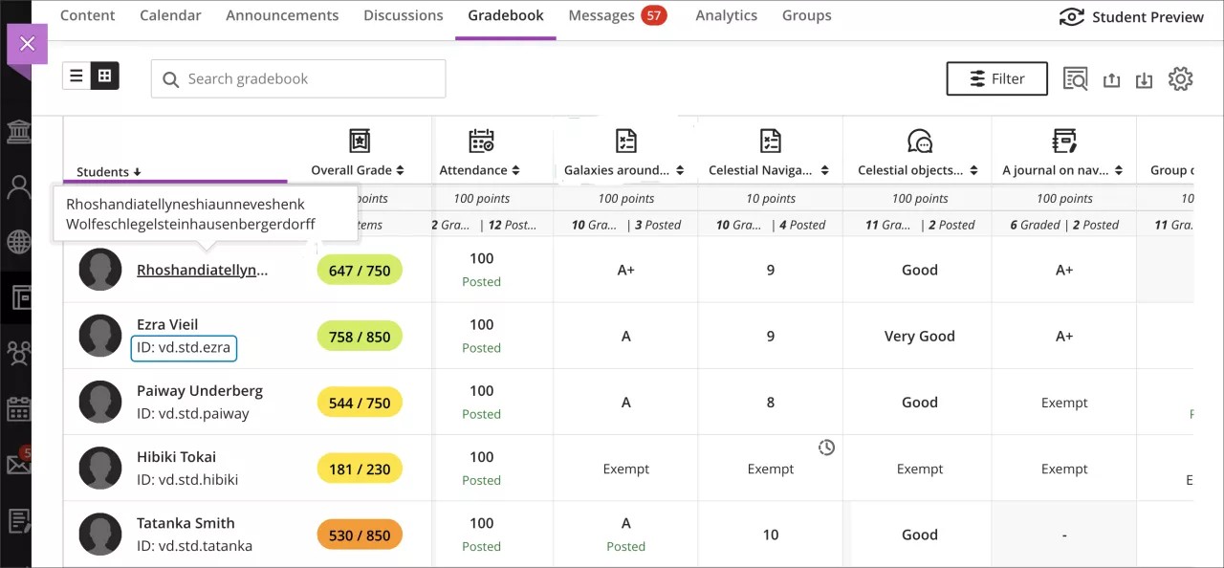
Task: Click Ezra Vieil's green 758/850 grade pill
Action: (359, 336)
